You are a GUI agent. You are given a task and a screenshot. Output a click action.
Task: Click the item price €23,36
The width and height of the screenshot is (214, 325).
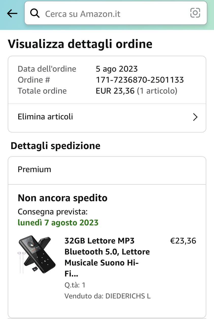pyautogui.click(x=183, y=241)
